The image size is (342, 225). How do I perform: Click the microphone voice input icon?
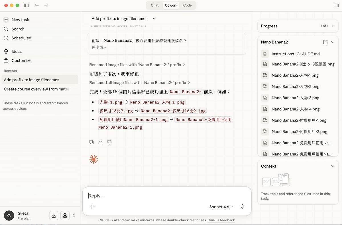(x=243, y=207)
